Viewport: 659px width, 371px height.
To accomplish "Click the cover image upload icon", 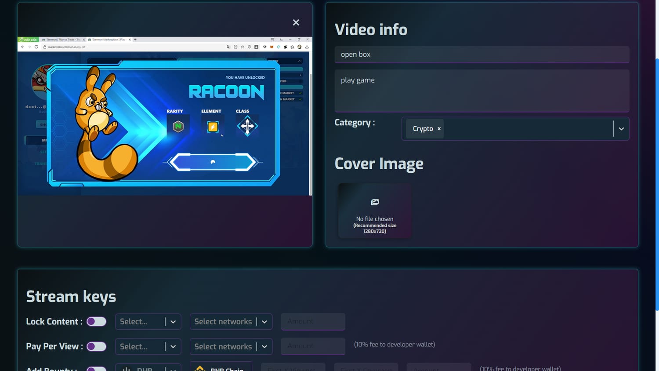I will (375, 202).
